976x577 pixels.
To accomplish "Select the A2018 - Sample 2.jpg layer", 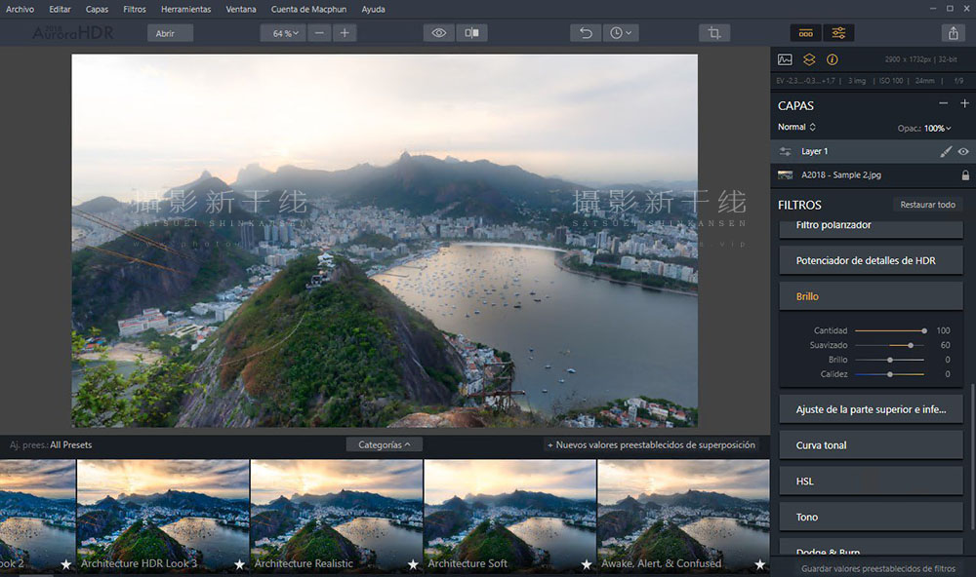I will pos(873,175).
